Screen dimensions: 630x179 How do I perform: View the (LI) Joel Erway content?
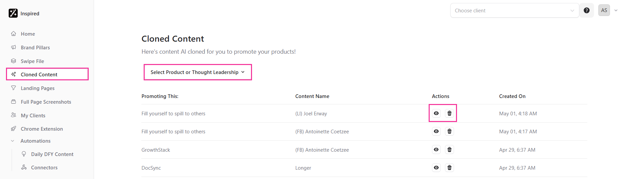pyautogui.click(x=436, y=113)
